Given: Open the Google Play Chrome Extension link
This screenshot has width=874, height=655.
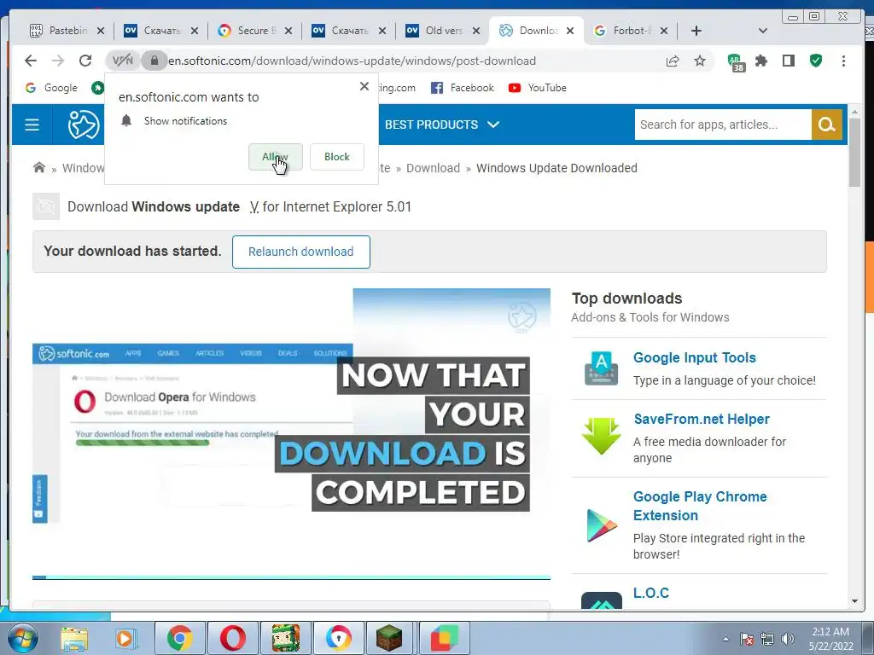Looking at the screenshot, I should click(x=700, y=506).
